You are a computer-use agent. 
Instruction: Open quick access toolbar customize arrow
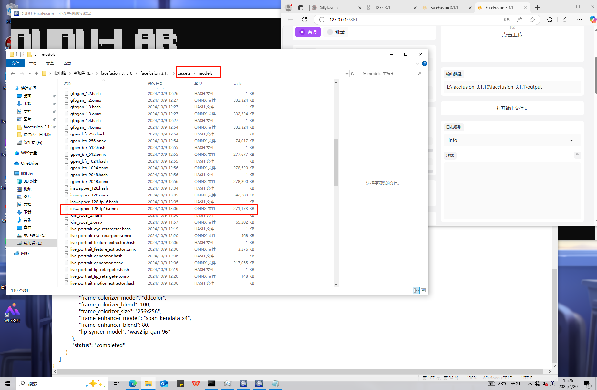(35, 55)
